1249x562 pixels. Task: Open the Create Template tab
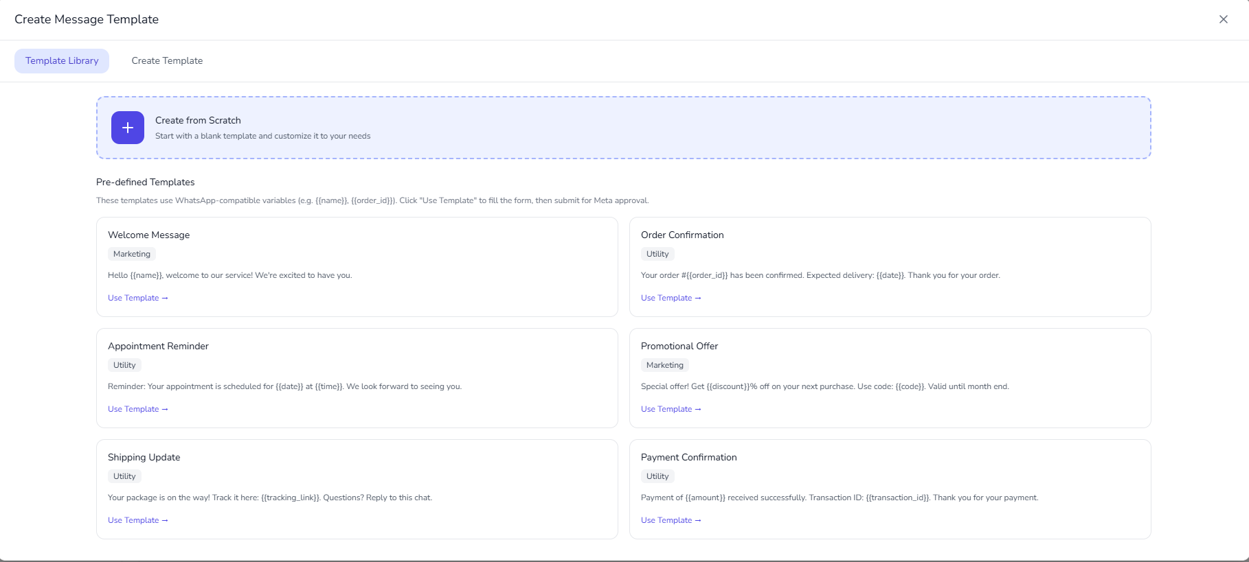(167, 61)
